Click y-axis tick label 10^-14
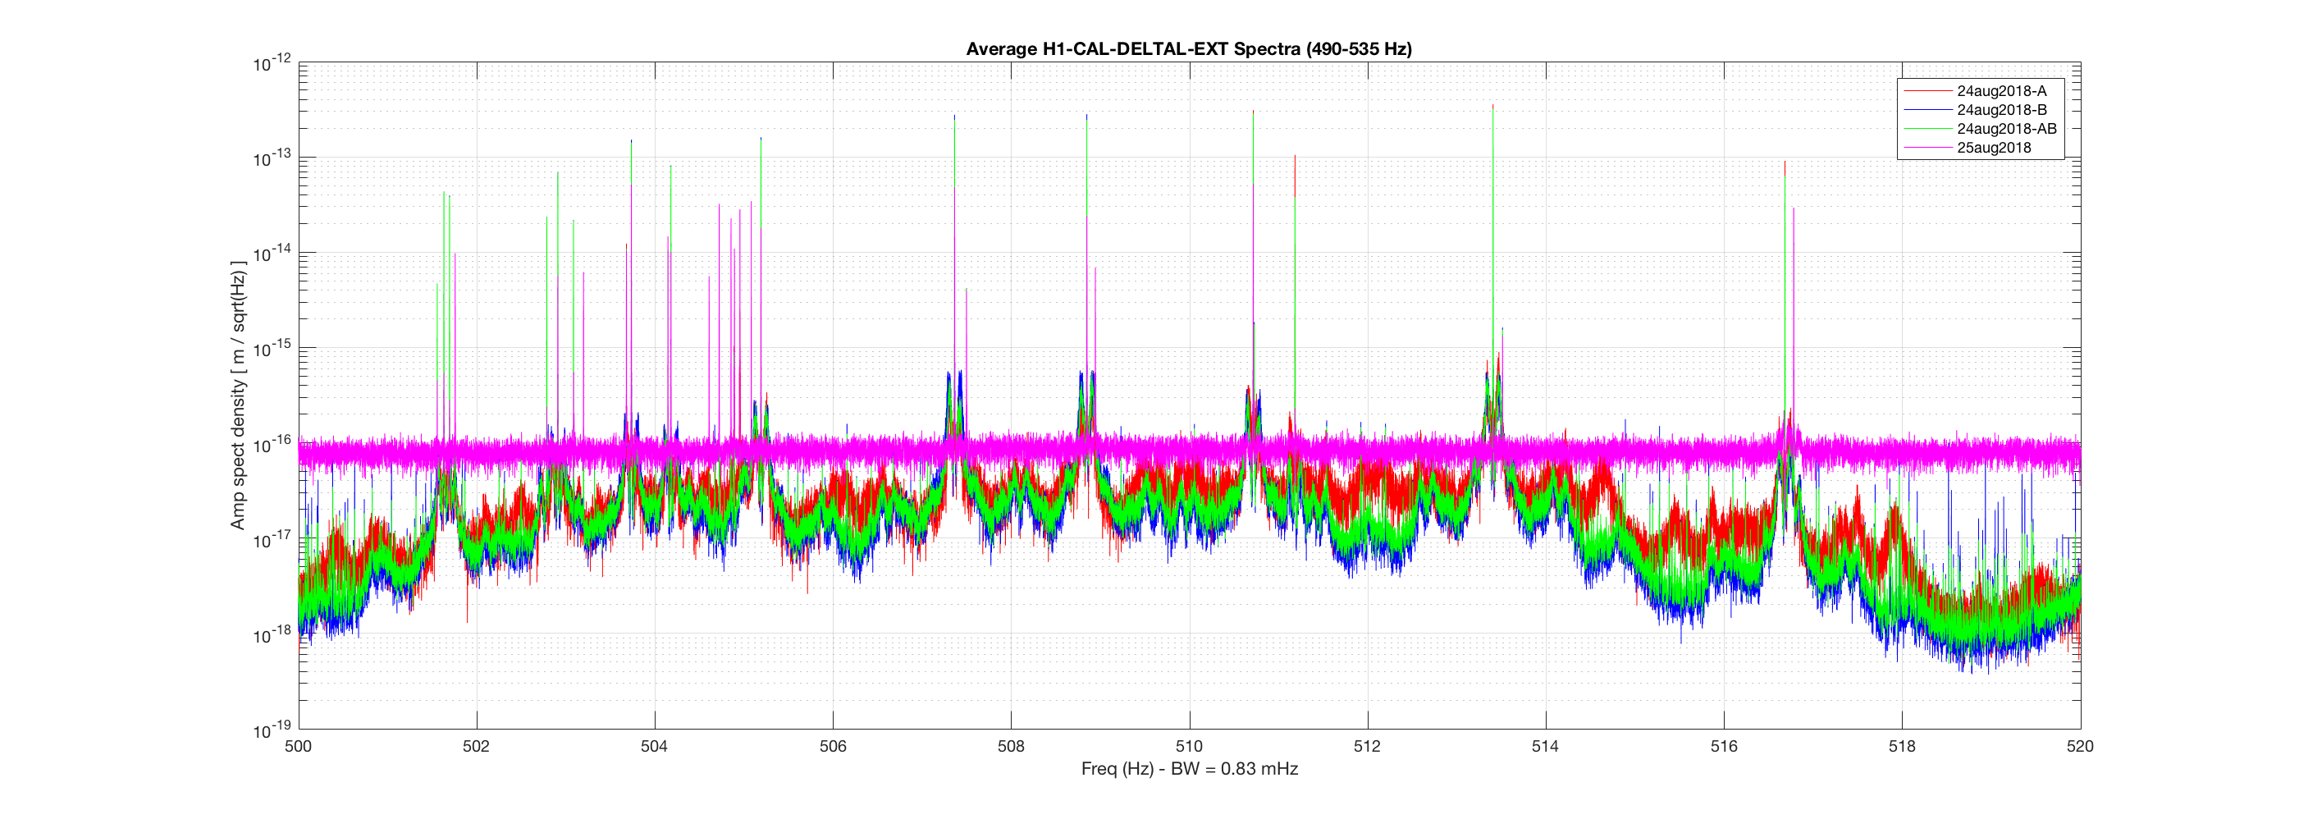Image resolution: width=2299 pixels, height=819 pixels. pyautogui.click(x=272, y=254)
